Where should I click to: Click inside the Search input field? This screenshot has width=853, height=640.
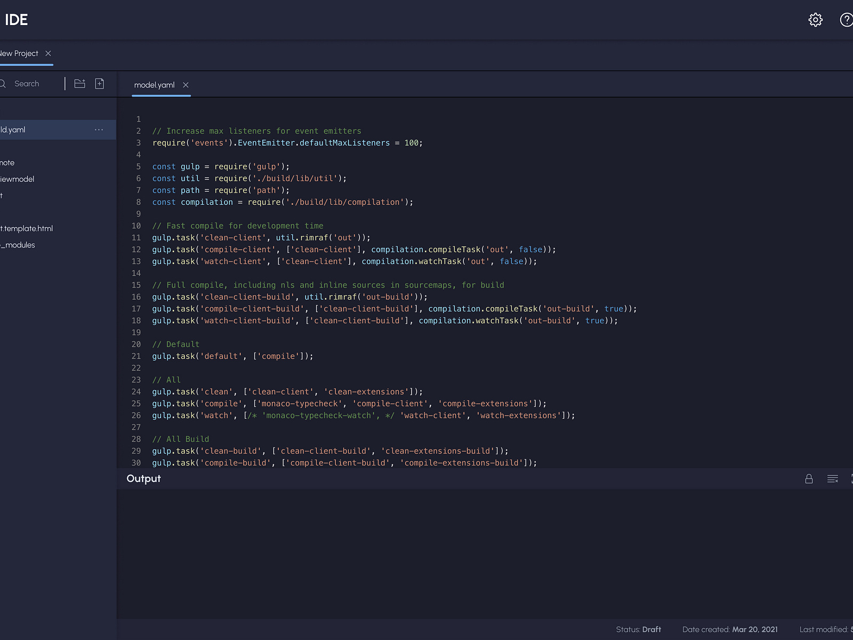click(27, 84)
